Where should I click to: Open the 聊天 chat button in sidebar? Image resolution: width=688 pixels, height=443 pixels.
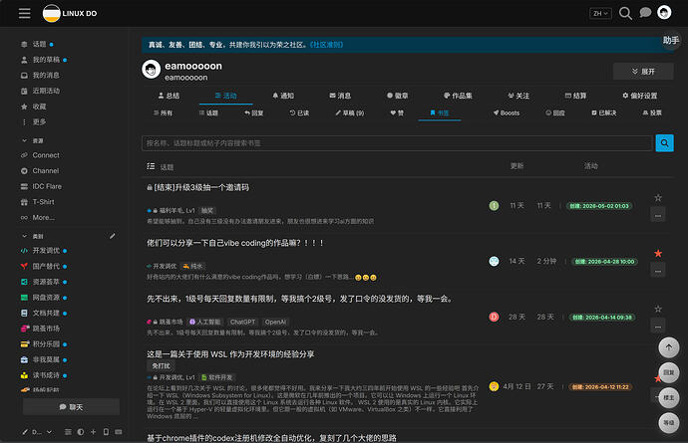tap(71, 407)
